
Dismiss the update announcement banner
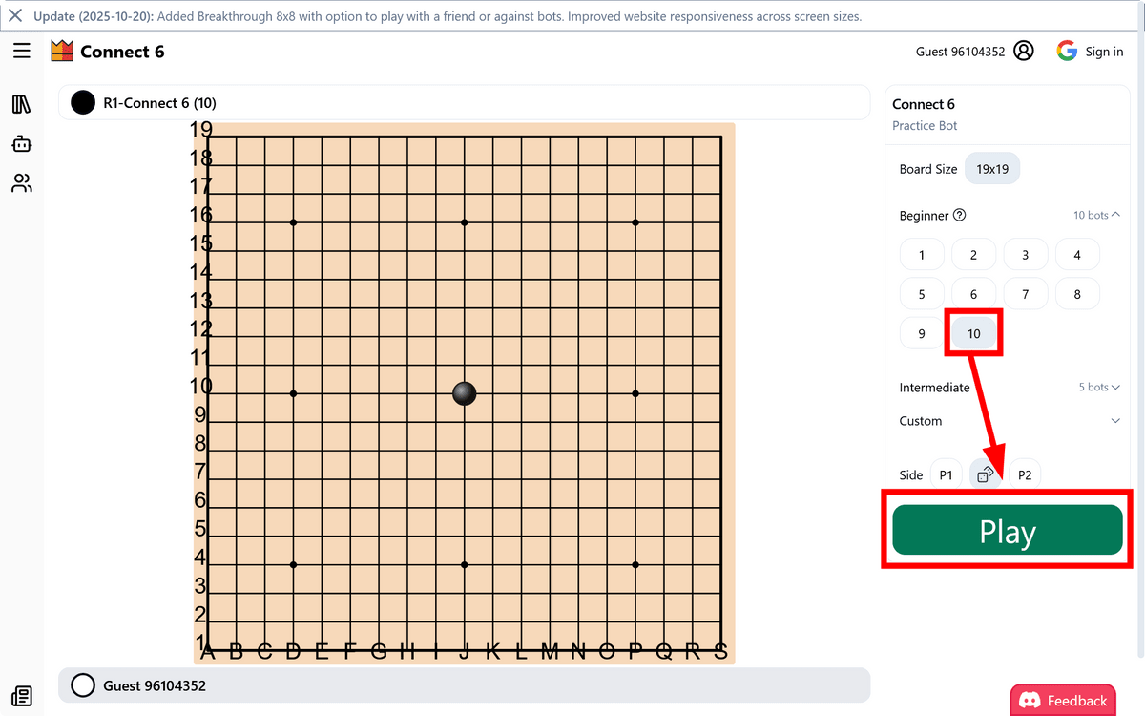pyautogui.click(x=15, y=16)
